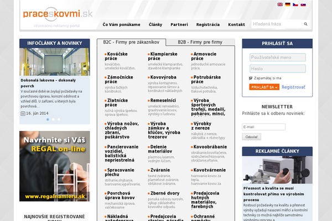Open 'Delenie materiálov' category
Image resolution: width=332 pixels, height=221 pixels.
click(160, 149)
